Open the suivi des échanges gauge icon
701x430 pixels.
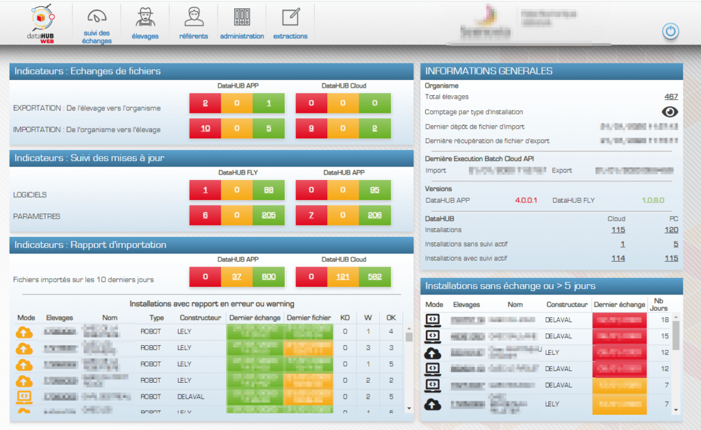click(x=97, y=16)
